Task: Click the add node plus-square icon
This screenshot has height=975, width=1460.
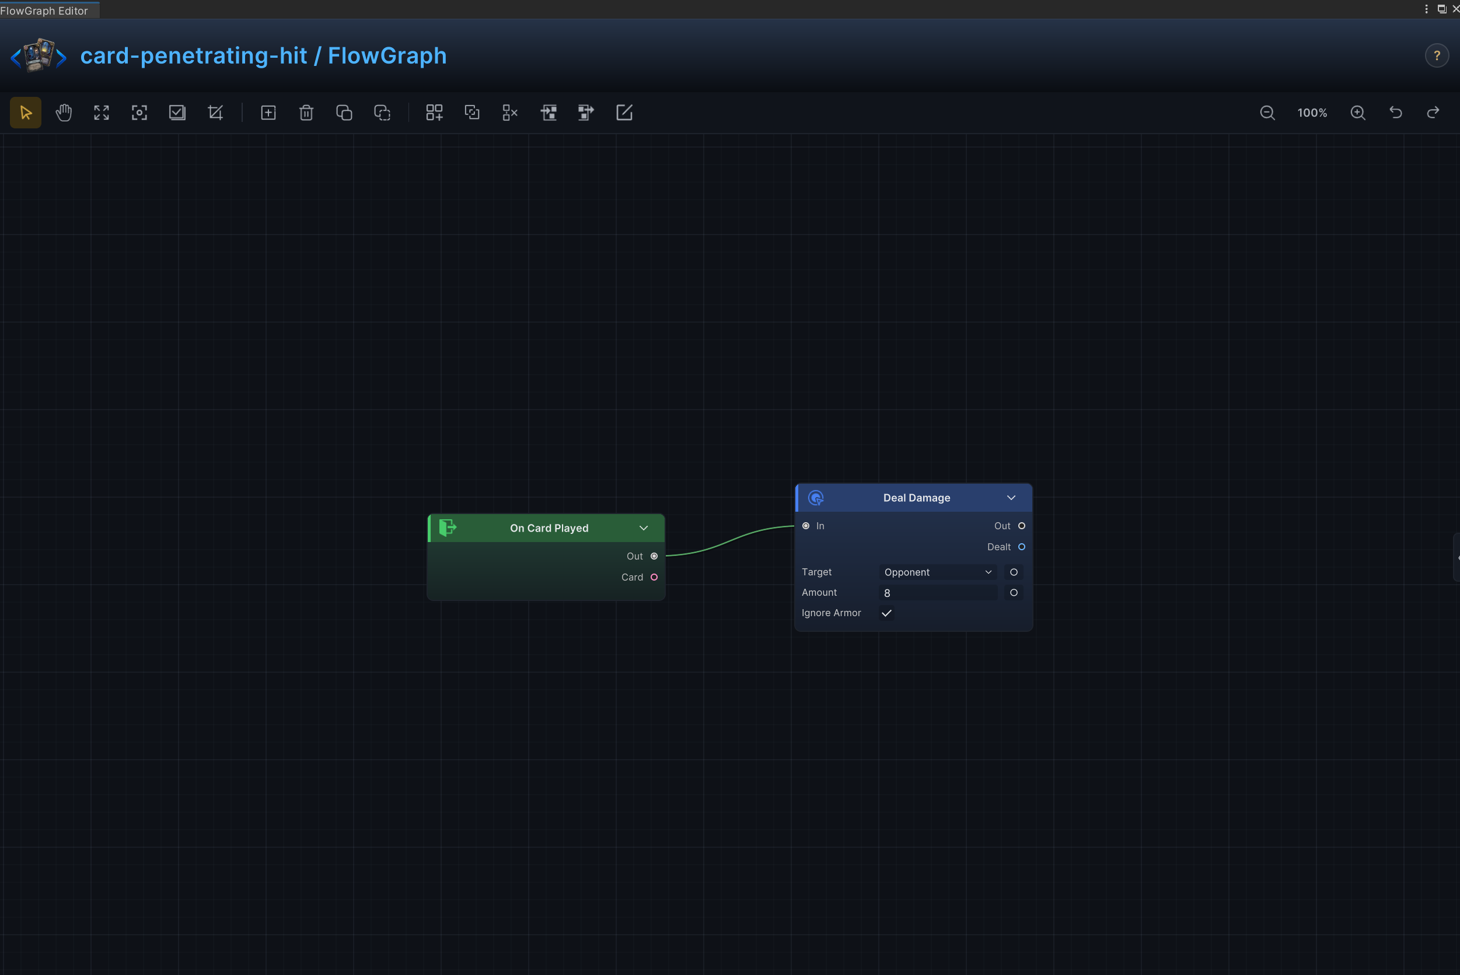Action: (x=268, y=113)
